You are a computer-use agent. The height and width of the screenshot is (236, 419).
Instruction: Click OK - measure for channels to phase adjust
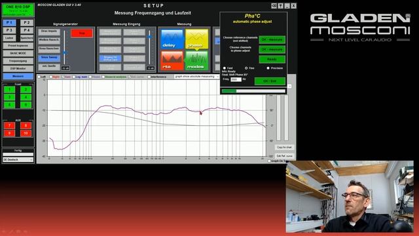pyautogui.click(x=272, y=50)
